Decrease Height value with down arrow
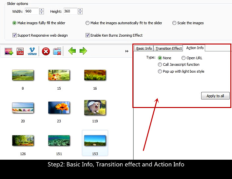 point(80,13)
